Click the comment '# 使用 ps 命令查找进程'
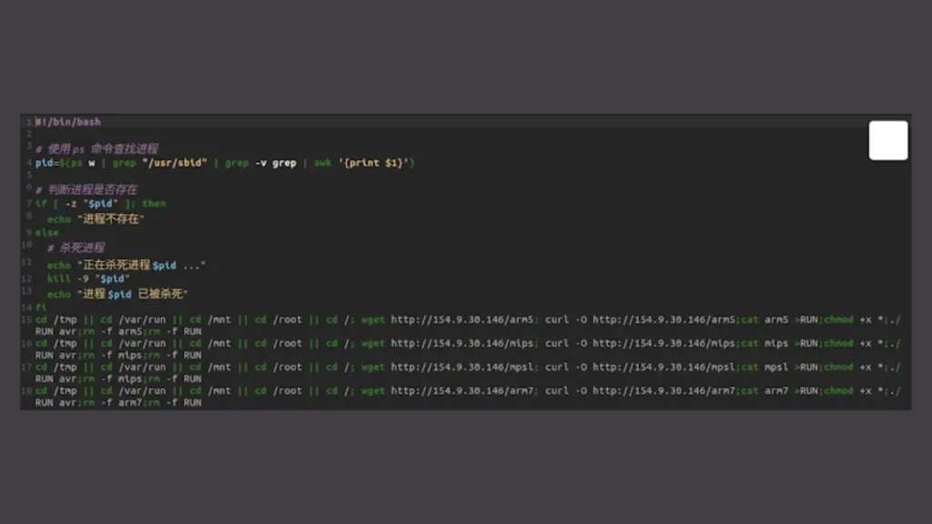Image resolution: width=932 pixels, height=524 pixels. (x=96, y=148)
